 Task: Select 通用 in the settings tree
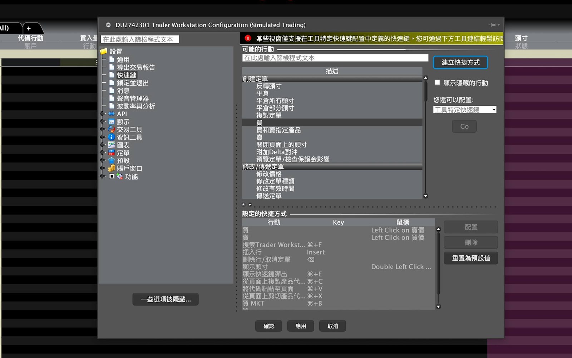tap(123, 59)
